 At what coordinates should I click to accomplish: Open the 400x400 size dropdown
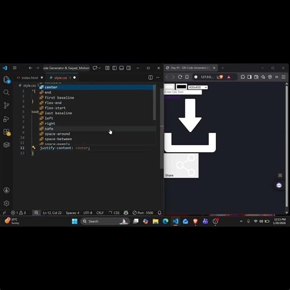[x=198, y=87]
